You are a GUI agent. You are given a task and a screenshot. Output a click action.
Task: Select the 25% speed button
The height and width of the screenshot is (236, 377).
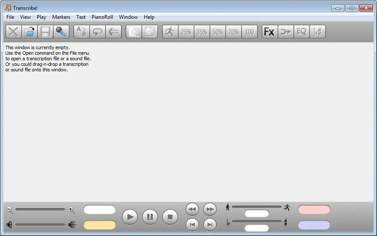186,32
